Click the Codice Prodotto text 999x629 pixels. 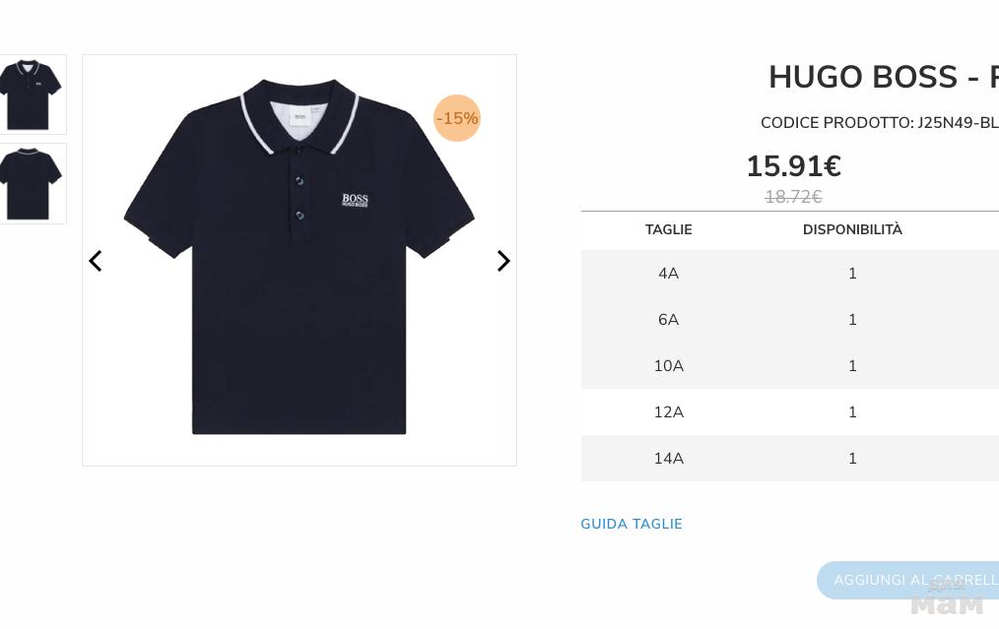[x=880, y=123]
